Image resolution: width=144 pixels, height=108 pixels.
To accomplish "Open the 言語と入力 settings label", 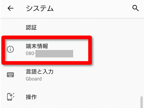I will click(x=40, y=72).
